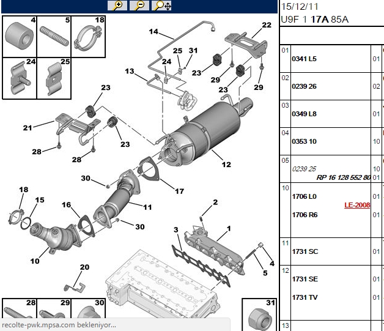Click callout 21 left bracket label
This screenshot has width=384, height=331.
pyautogui.click(x=28, y=128)
